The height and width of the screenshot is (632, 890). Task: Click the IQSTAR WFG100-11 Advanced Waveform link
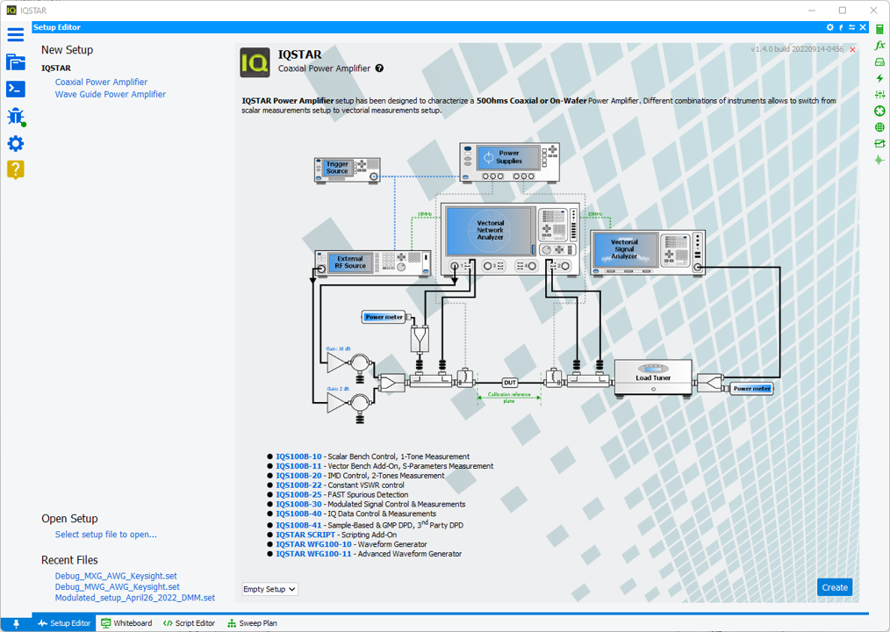(314, 554)
